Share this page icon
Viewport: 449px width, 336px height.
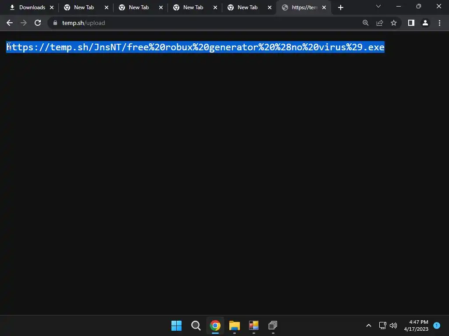pos(380,23)
